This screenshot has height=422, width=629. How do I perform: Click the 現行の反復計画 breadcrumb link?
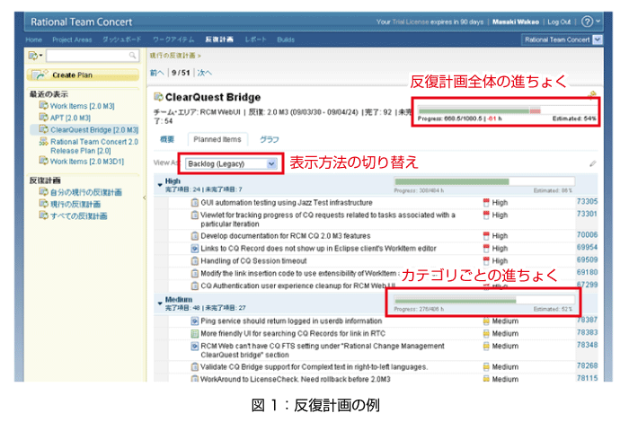pos(173,56)
